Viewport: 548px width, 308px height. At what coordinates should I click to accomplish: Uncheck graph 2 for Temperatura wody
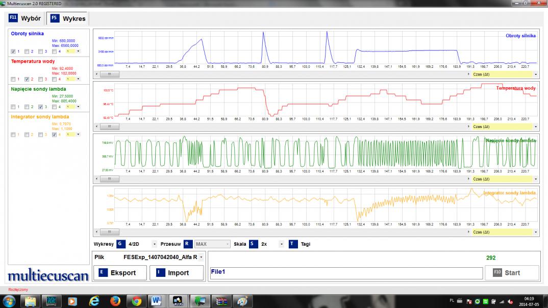[27, 79]
